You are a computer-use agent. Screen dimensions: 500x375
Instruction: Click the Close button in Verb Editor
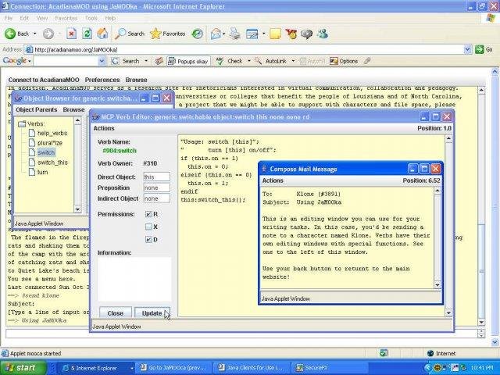[x=115, y=313]
